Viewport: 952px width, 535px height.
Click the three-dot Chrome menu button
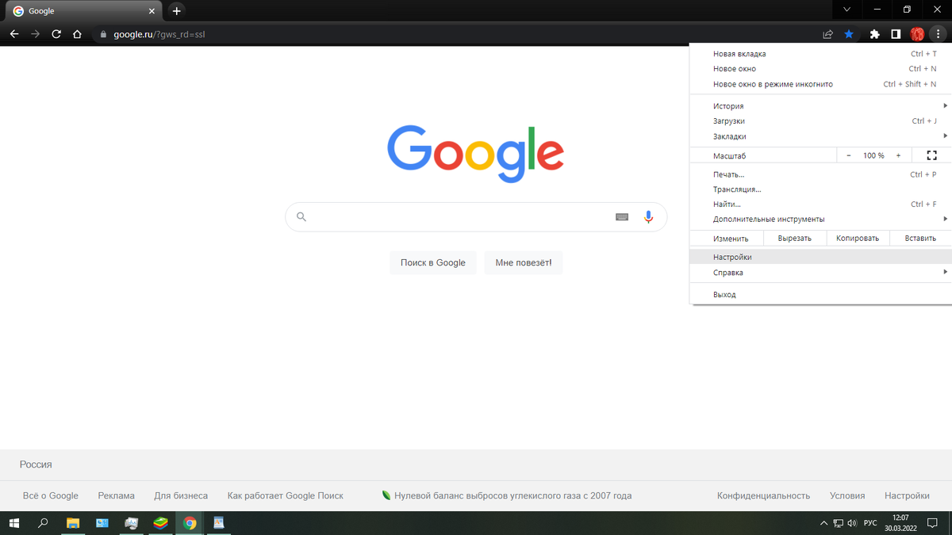coord(938,34)
